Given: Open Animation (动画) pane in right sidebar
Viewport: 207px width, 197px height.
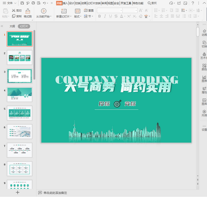Looking at the screenshot, I should click(204, 33).
